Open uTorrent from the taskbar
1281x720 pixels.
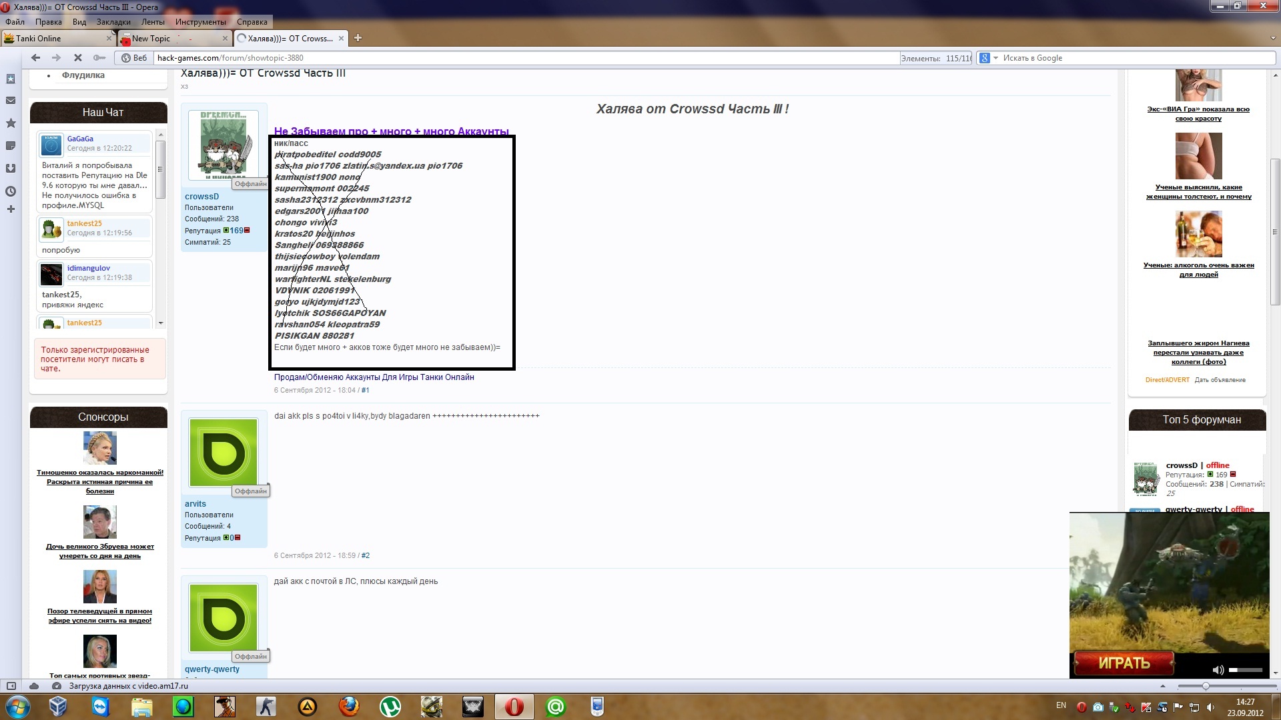390,707
